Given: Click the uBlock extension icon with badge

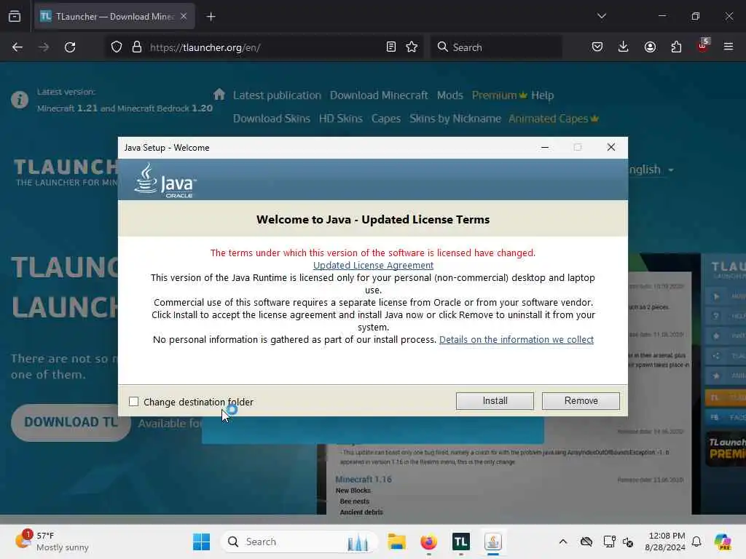Looking at the screenshot, I should point(703,46).
